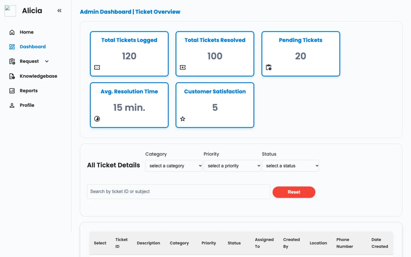The width and height of the screenshot is (411, 257).
Task: Open Profile in the sidebar
Action: [x=27, y=106]
